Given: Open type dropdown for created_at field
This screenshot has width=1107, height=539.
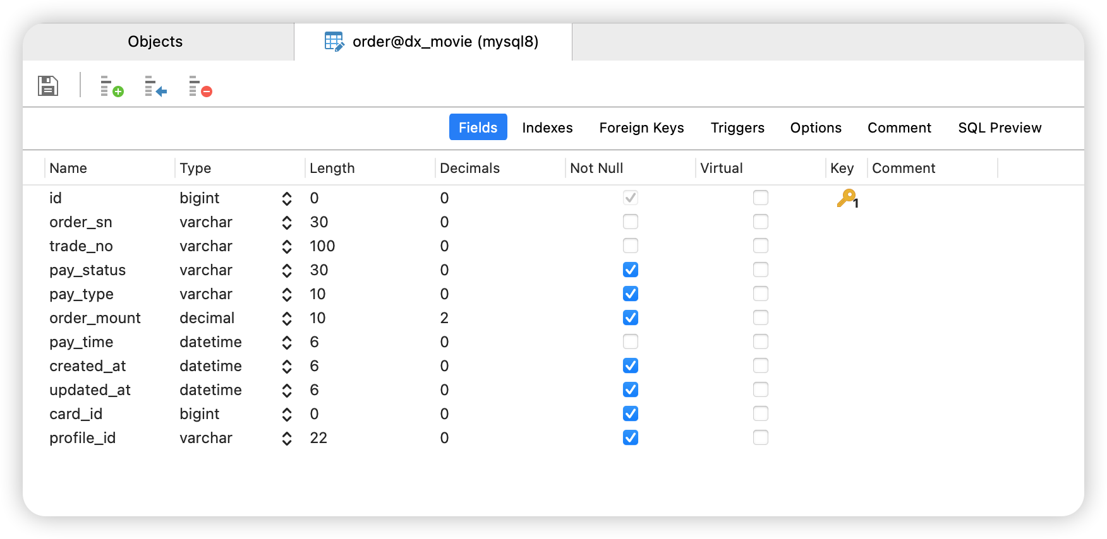Looking at the screenshot, I should point(287,367).
